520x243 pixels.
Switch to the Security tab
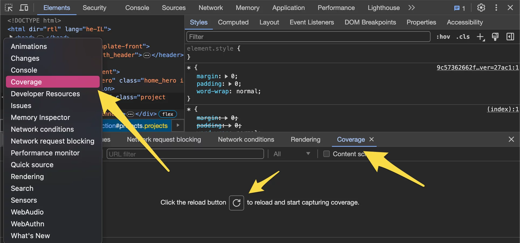(x=94, y=8)
